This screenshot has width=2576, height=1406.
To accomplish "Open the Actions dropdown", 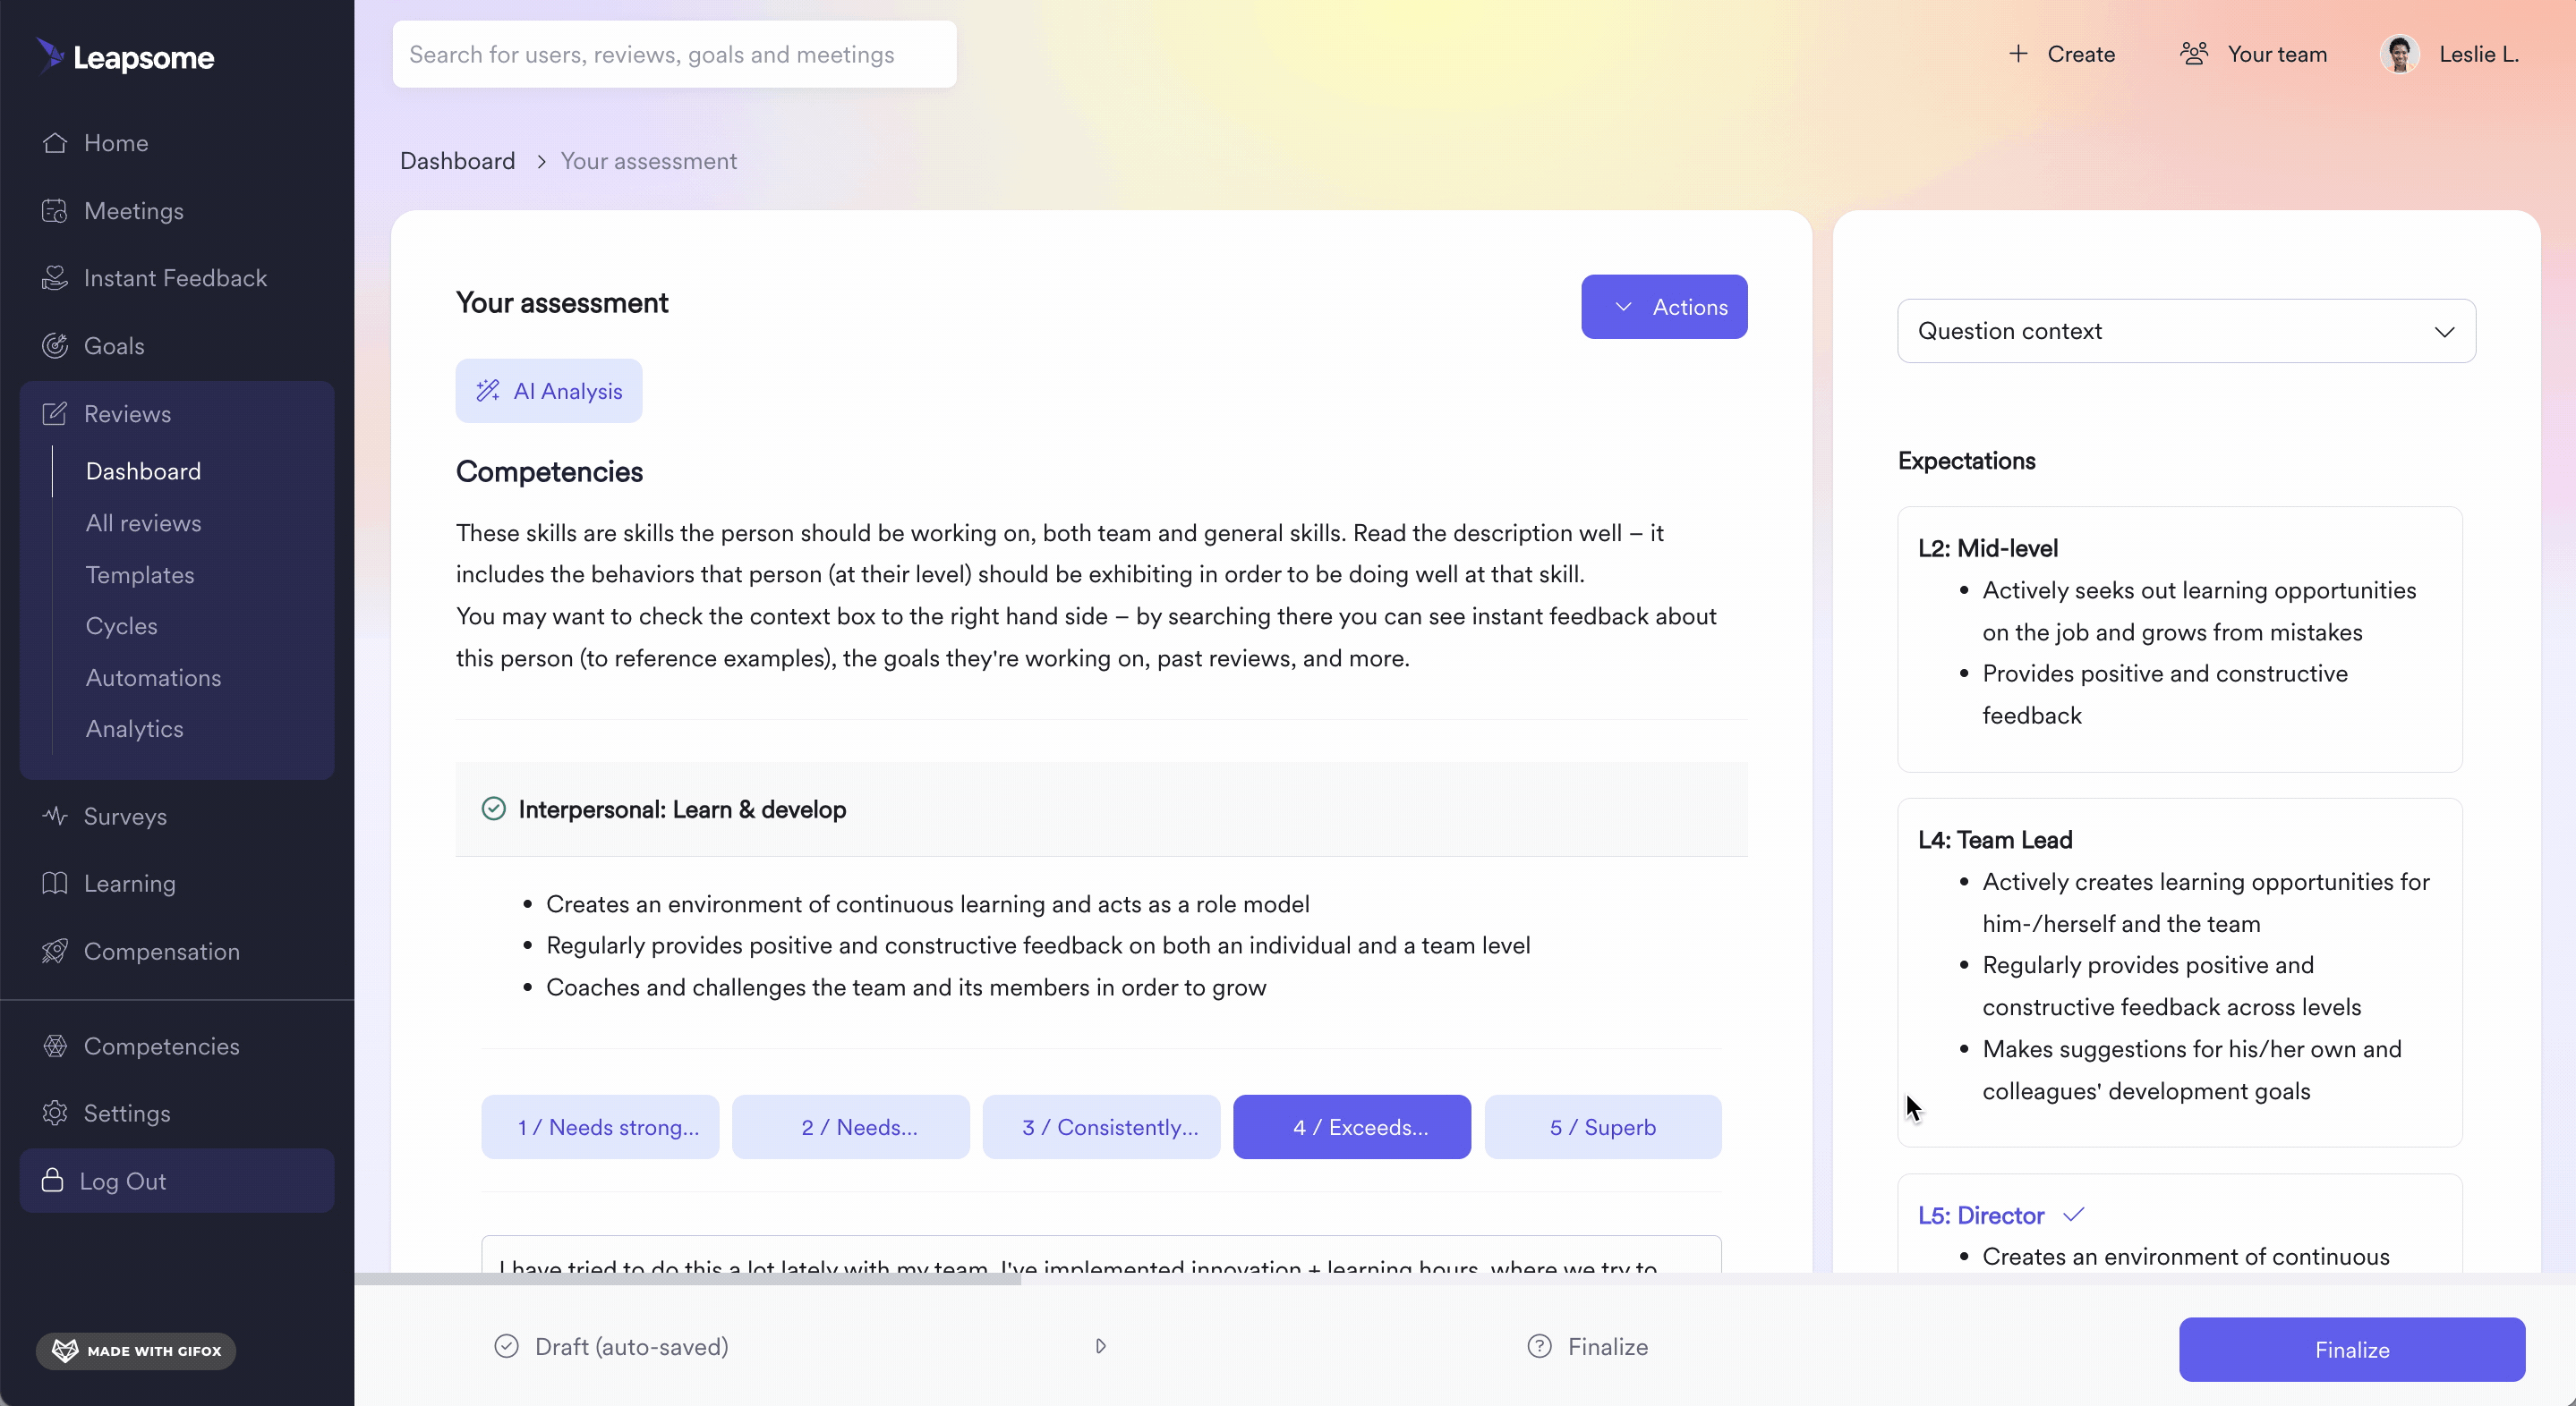I will pos(1664,307).
